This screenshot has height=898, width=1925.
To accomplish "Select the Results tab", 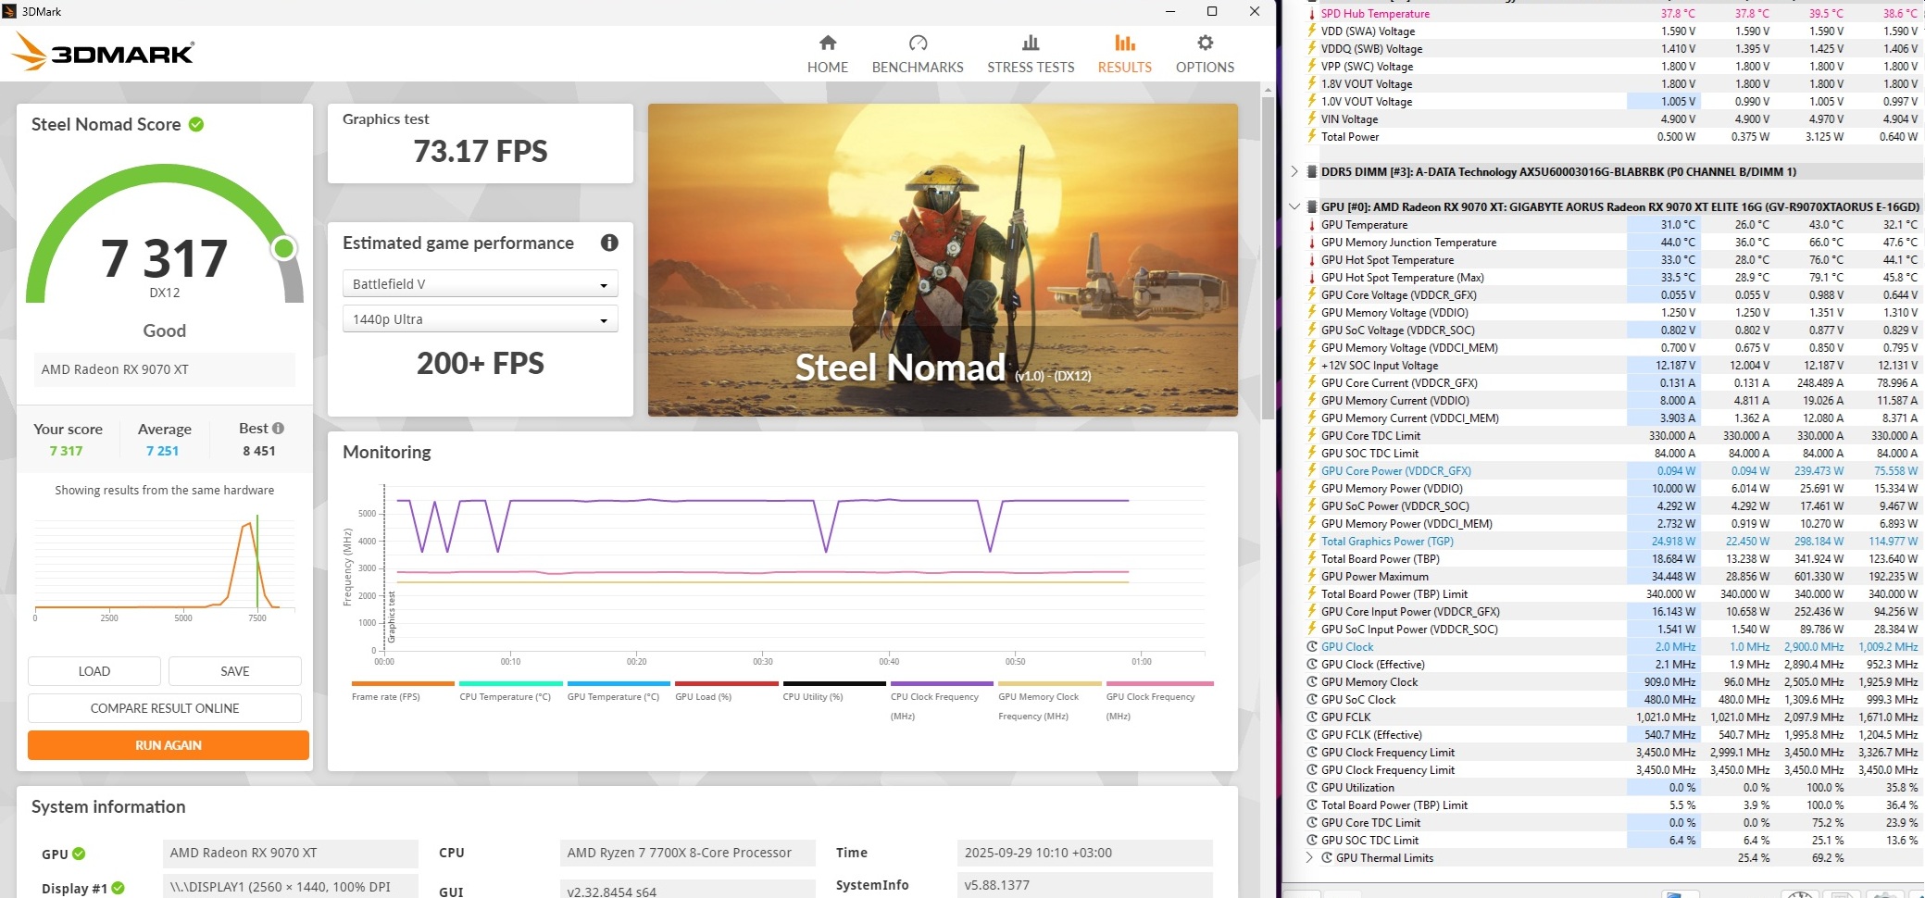I will coord(1125,54).
